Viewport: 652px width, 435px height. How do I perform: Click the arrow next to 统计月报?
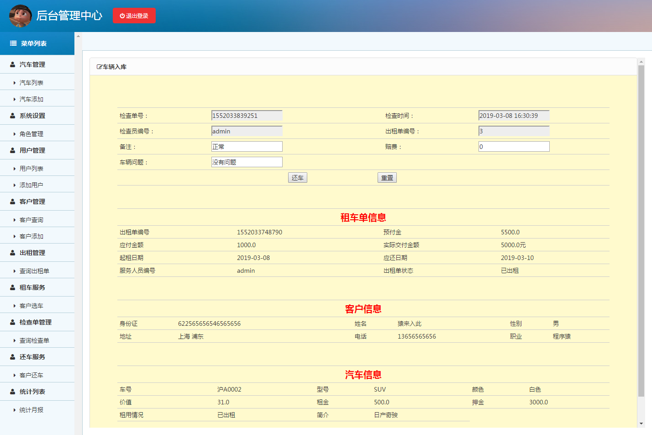[14, 409]
